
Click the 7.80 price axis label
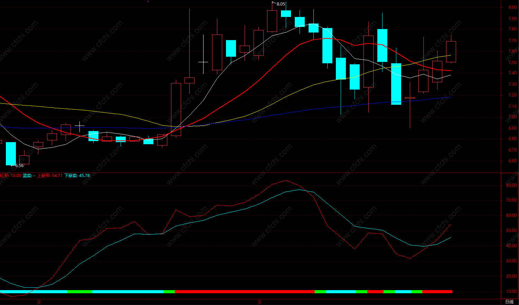512,29
